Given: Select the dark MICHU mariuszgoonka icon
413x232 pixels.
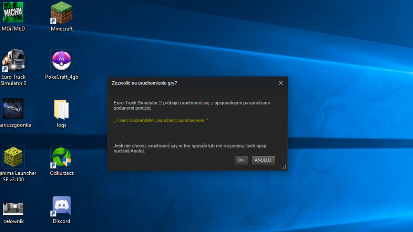Looking at the screenshot, I should (13, 109).
